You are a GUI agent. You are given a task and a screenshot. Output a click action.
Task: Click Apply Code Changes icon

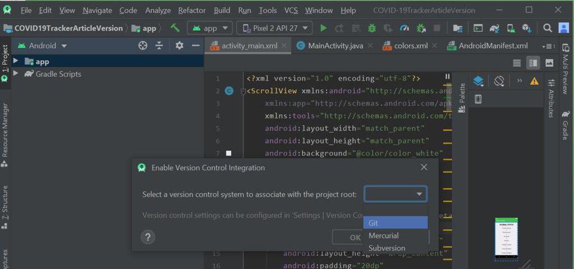pos(356,28)
